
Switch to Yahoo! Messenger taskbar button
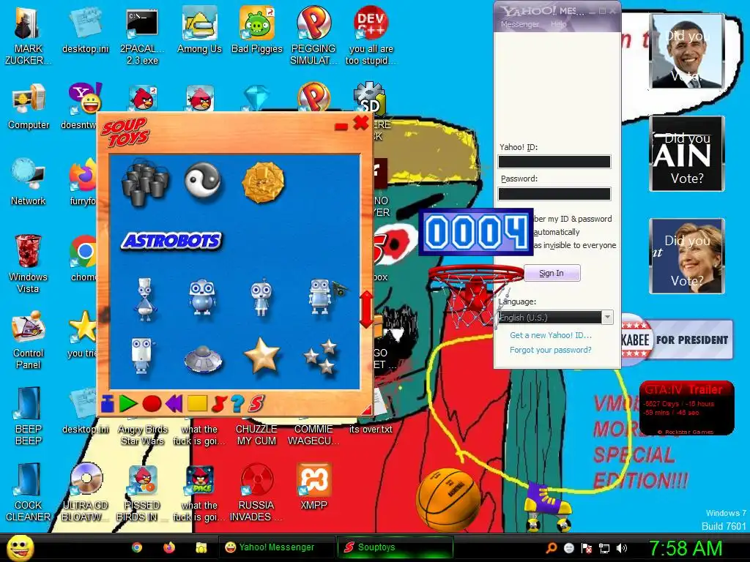pyautogui.click(x=277, y=547)
